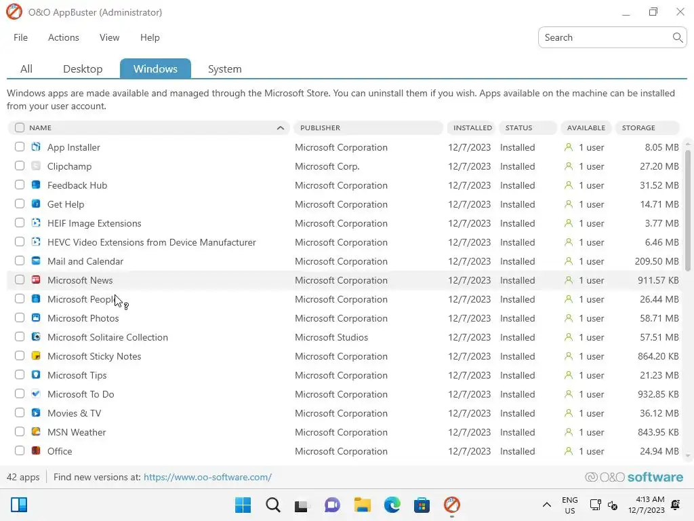Switch to the System tab
Screen dimensions: 694x521
pos(225,69)
